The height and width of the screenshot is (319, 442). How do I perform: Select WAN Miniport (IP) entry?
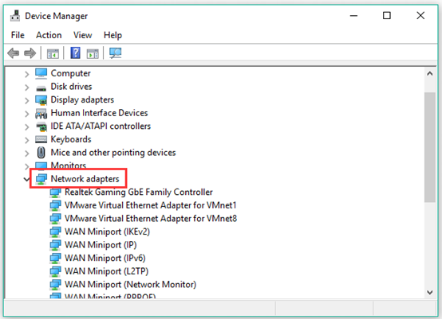[101, 245]
